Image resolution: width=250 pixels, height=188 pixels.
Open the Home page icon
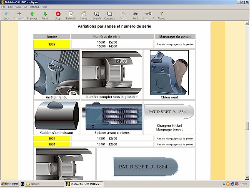(x=84, y=14)
